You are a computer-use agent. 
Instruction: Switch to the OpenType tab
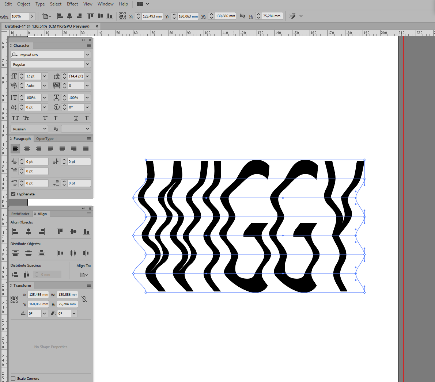pos(45,139)
